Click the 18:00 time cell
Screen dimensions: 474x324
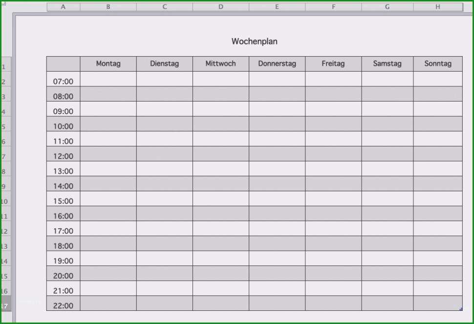63,243
